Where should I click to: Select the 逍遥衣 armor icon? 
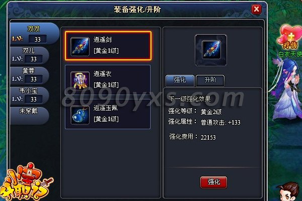click(80, 80)
